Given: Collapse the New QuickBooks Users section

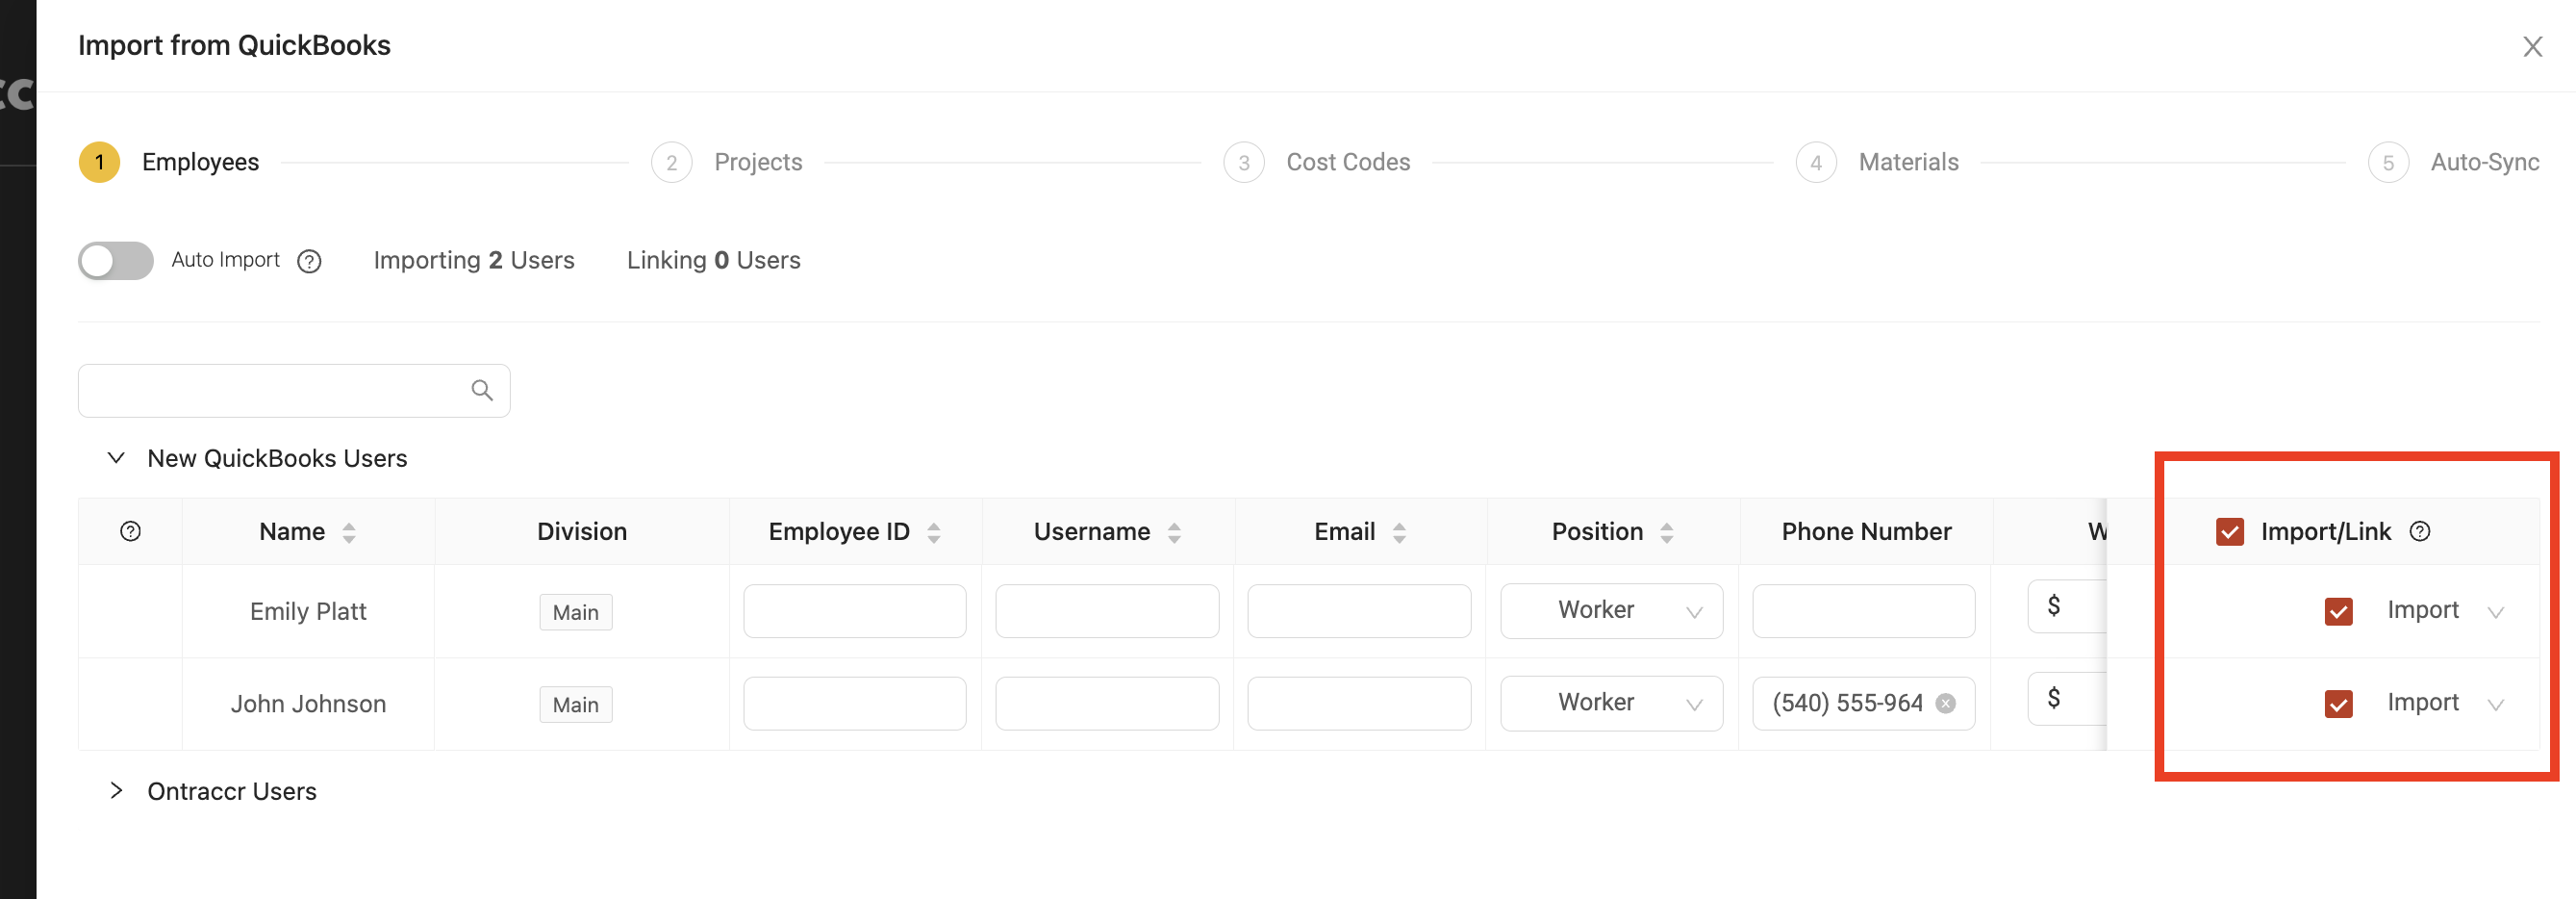Looking at the screenshot, I should click(116, 458).
